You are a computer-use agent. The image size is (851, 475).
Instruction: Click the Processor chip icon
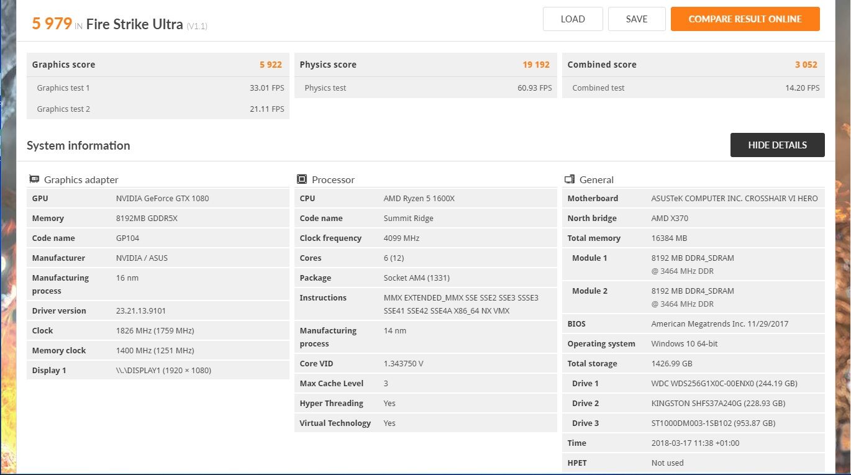(x=302, y=179)
